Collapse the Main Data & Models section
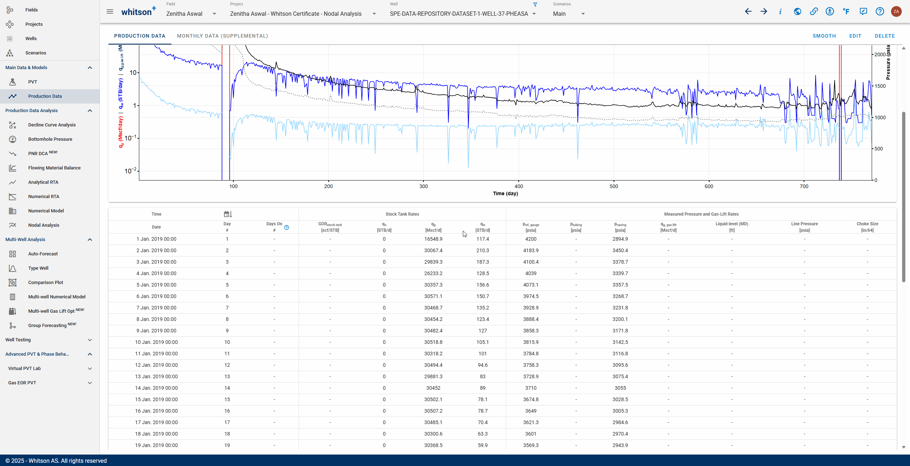The width and height of the screenshot is (910, 466). tap(90, 68)
